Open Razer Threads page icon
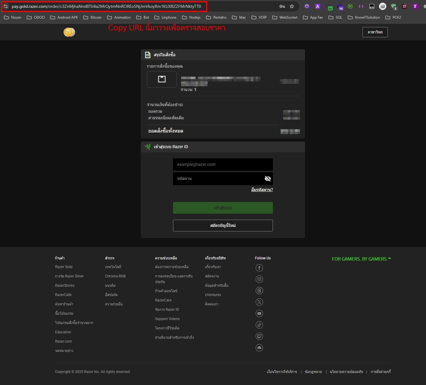 (x=259, y=291)
